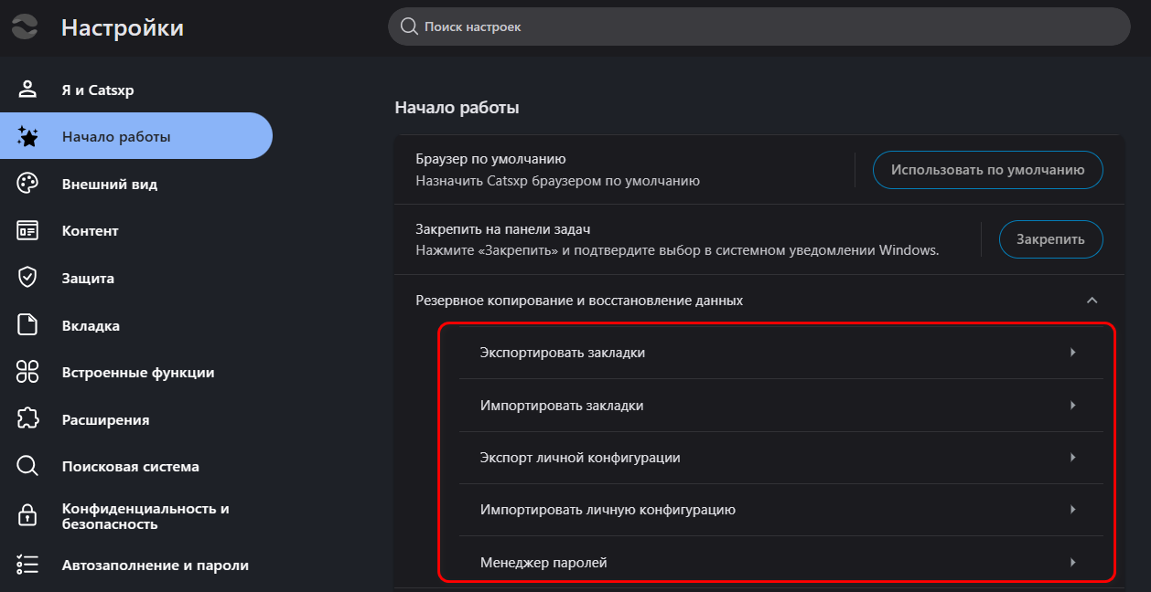
Task: Collapse Резервное копирование и восстановление данных section
Action: [x=1091, y=300]
